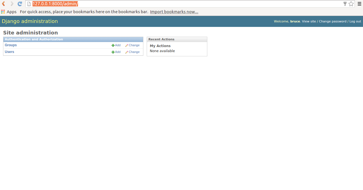The image size is (363, 190).
Task: Open the Users model link
Action: (x=9, y=52)
